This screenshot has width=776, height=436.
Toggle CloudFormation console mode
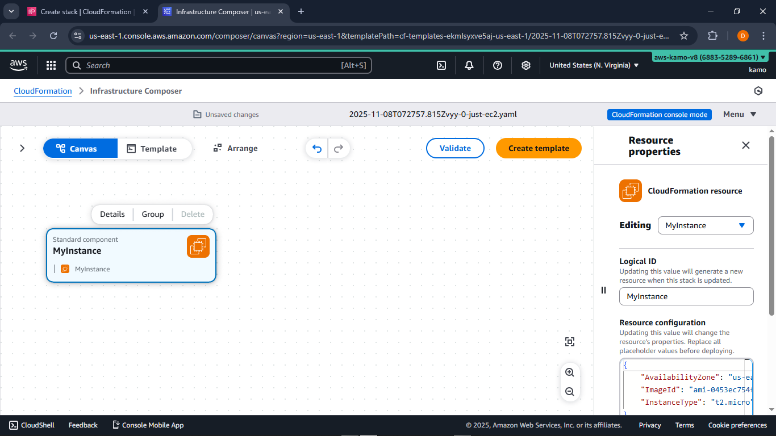point(659,114)
